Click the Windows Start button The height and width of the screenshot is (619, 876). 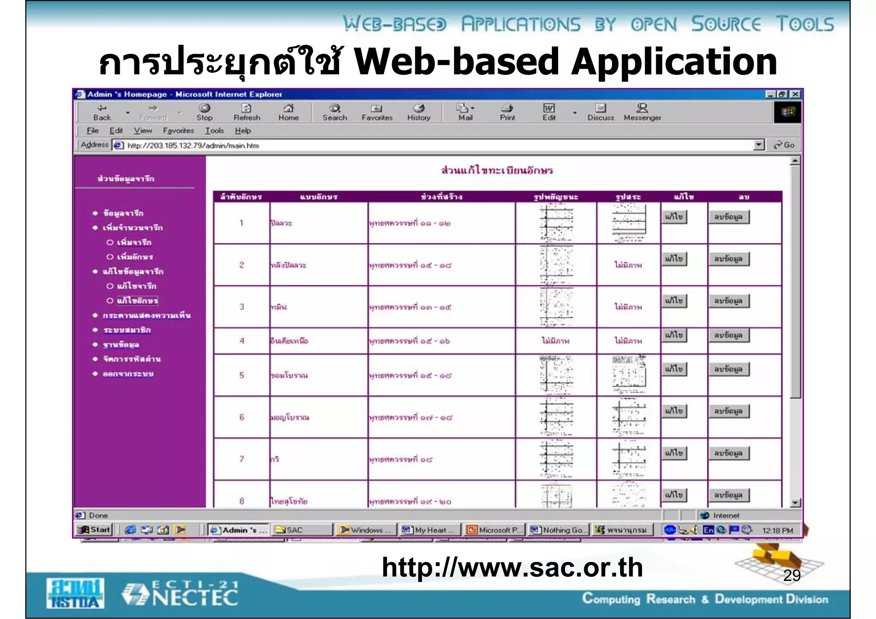click(x=94, y=530)
